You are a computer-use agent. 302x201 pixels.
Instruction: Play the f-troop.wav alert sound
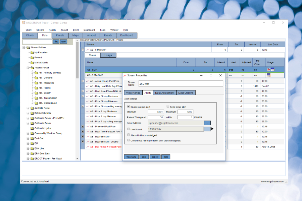click(212, 129)
